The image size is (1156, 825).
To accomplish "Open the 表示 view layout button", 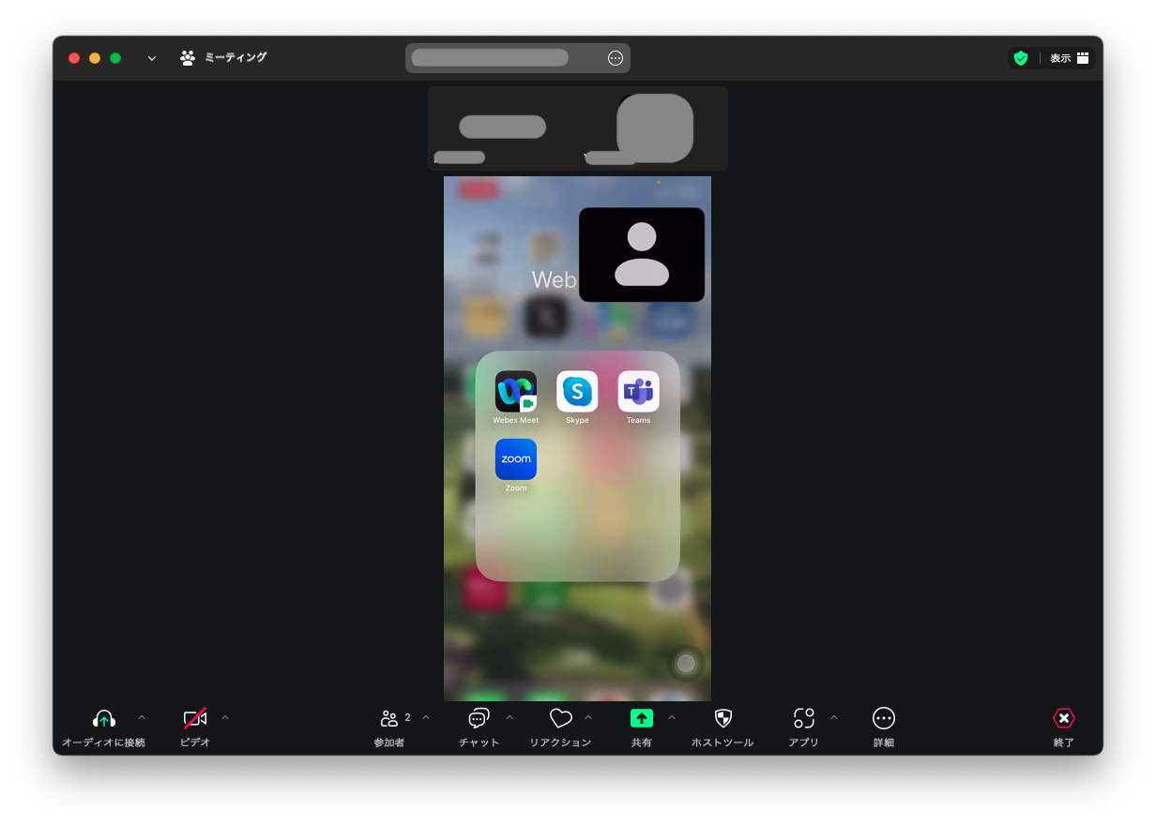I will point(1070,58).
